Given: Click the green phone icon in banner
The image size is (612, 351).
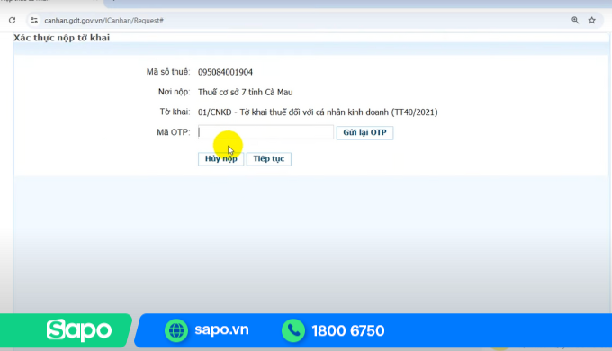Looking at the screenshot, I should (x=293, y=330).
